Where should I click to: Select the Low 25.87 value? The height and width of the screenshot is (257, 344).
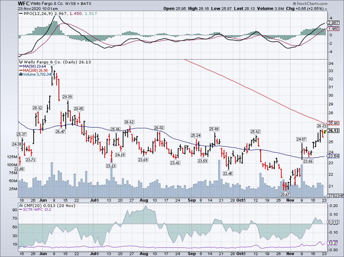221,9
